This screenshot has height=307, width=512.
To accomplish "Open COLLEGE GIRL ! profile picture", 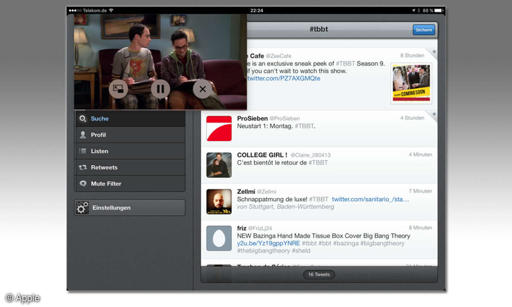I will point(219,165).
